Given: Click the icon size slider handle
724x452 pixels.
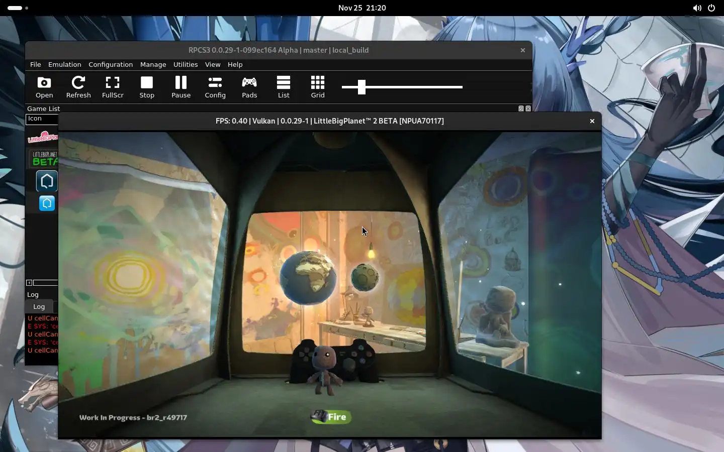Looking at the screenshot, I should point(361,87).
